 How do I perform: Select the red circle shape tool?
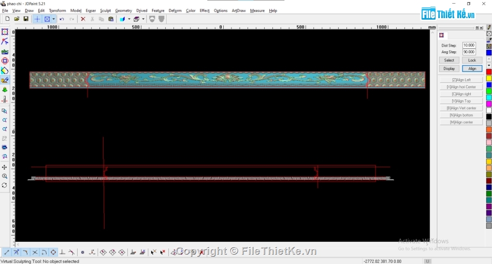5,61
